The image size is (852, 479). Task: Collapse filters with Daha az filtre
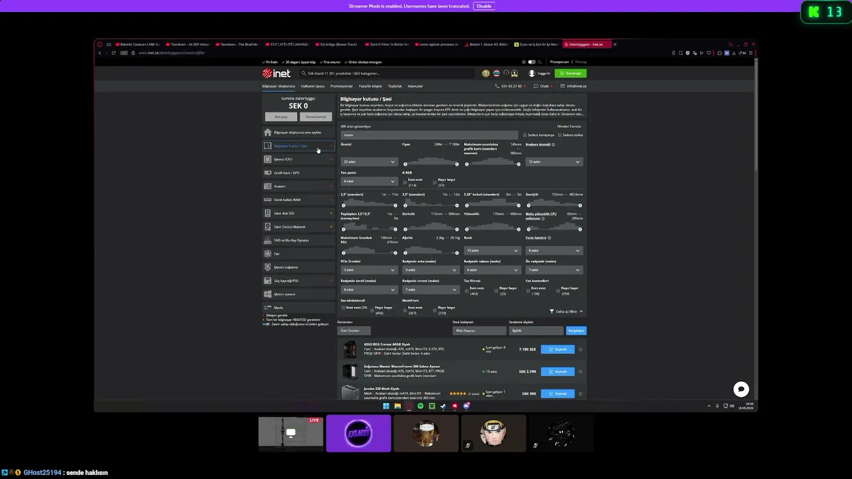(x=566, y=311)
